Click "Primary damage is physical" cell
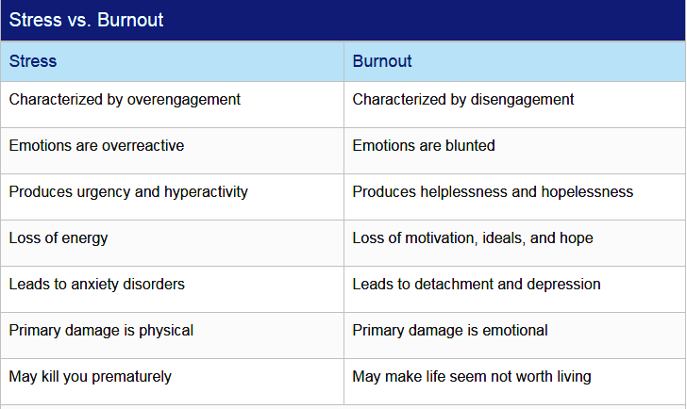This screenshot has height=409, width=687. pos(172,335)
